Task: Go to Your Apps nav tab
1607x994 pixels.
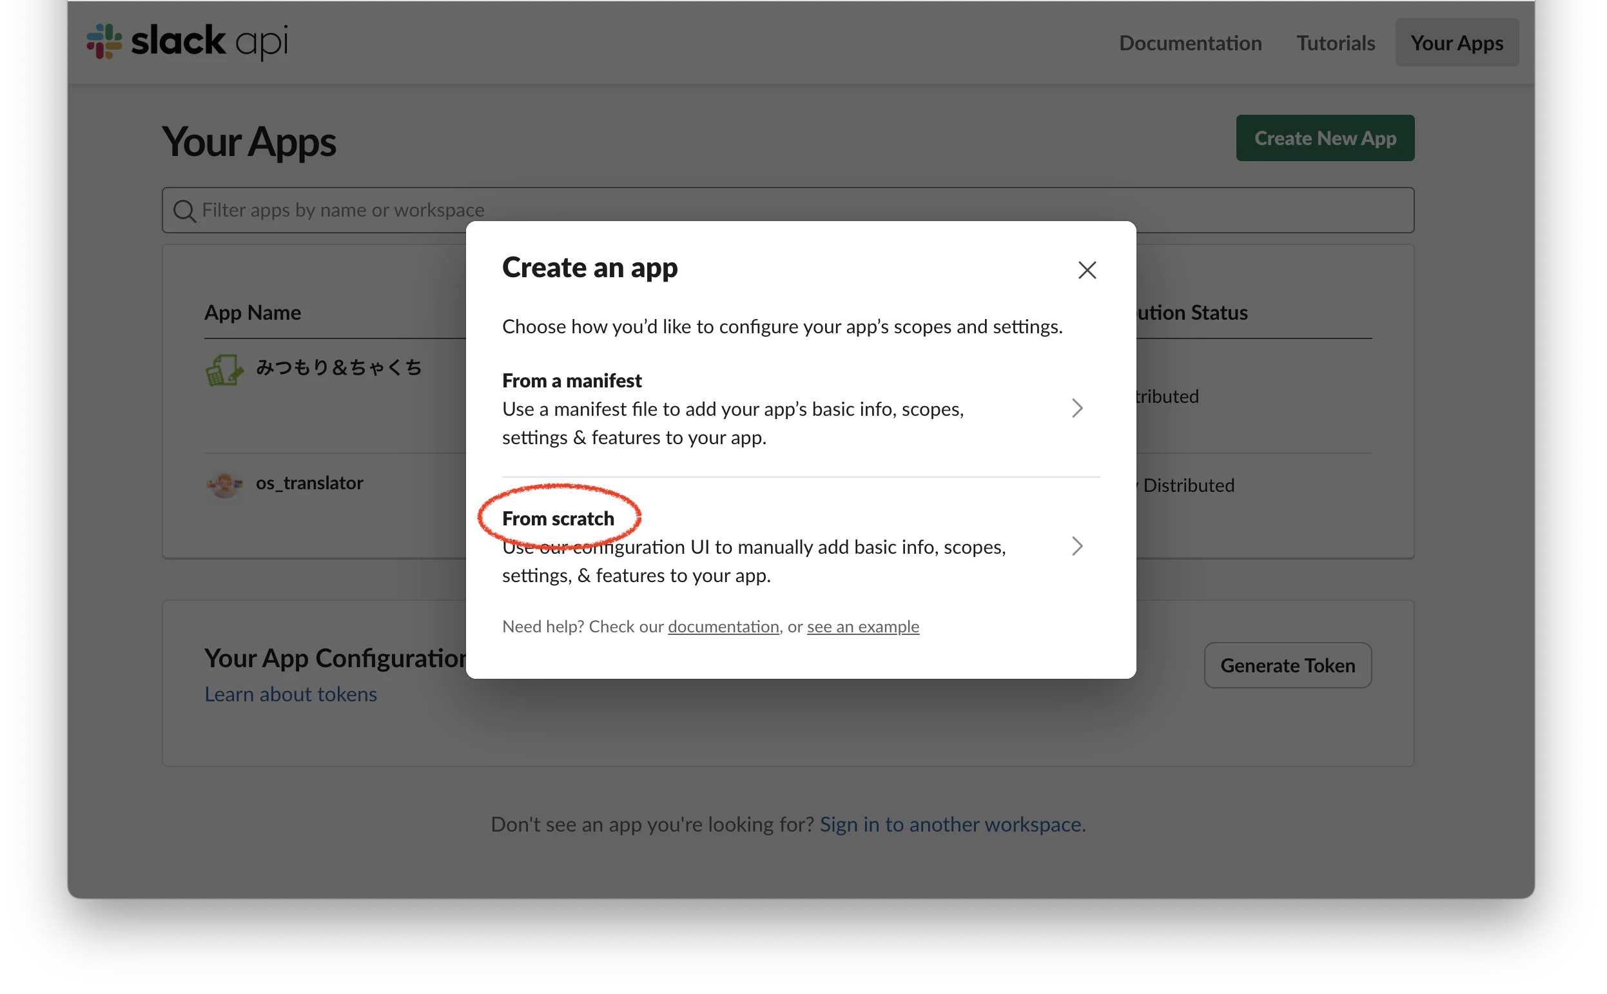Action: (1457, 43)
